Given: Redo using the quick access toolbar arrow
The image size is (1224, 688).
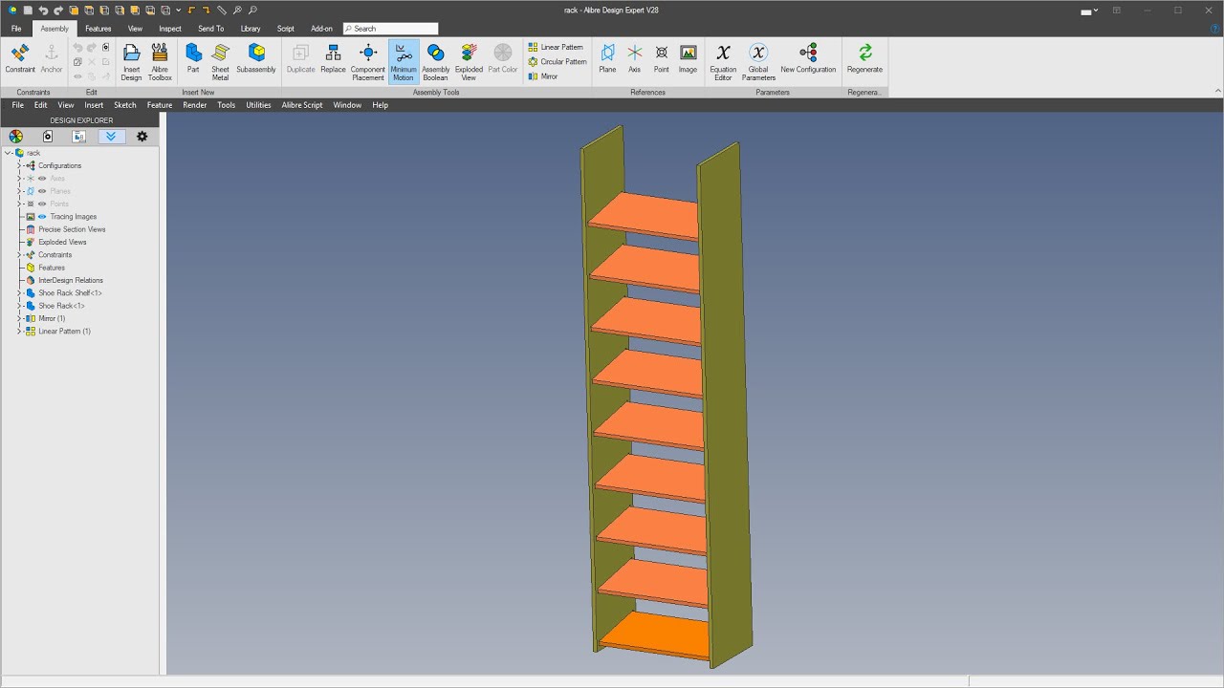Looking at the screenshot, I should 58,11.
